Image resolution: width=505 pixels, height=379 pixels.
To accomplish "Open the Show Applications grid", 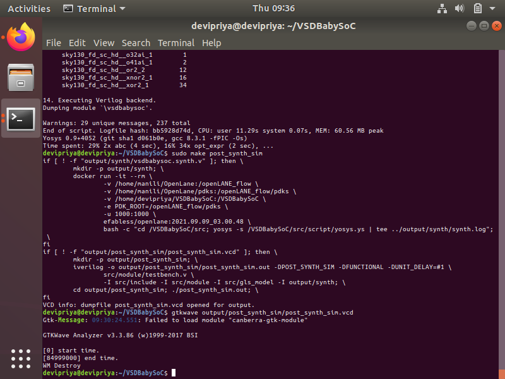I will point(21,359).
